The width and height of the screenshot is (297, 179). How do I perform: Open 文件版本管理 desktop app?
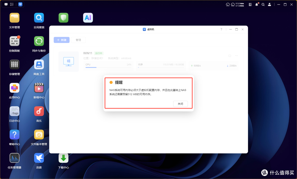tap(39, 134)
